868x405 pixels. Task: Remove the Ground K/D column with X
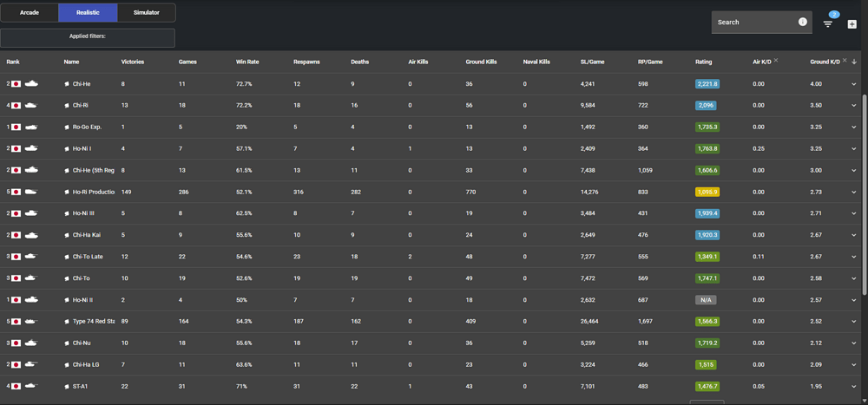click(x=844, y=61)
